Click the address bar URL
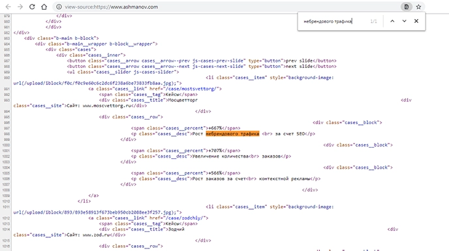The height and width of the screenshot is (251, 449). coord(111,7)
